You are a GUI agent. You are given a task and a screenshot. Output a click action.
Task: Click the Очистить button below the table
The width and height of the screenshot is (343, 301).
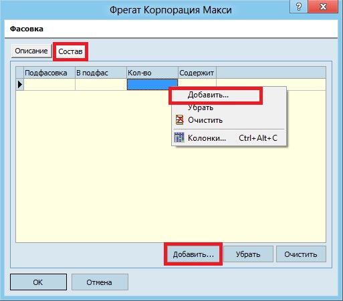tap(301, 254)
